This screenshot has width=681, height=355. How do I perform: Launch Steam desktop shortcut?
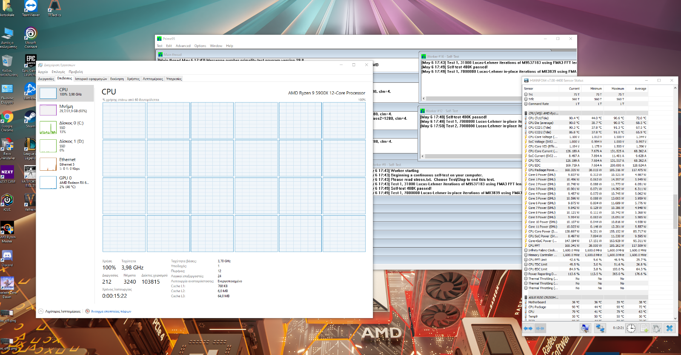[30, 119]
